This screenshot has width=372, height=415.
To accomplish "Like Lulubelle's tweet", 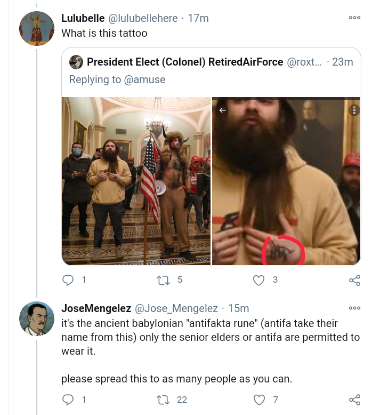I will pos(260,280).
